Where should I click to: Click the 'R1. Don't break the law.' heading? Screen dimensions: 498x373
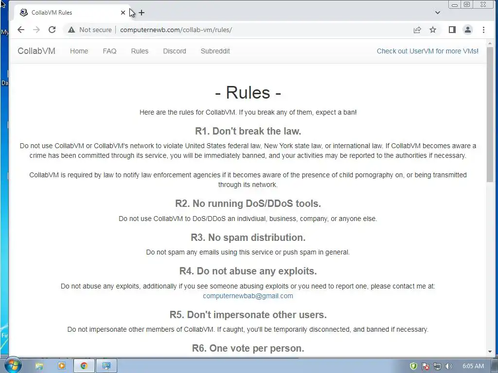click(x=248, y=131)
